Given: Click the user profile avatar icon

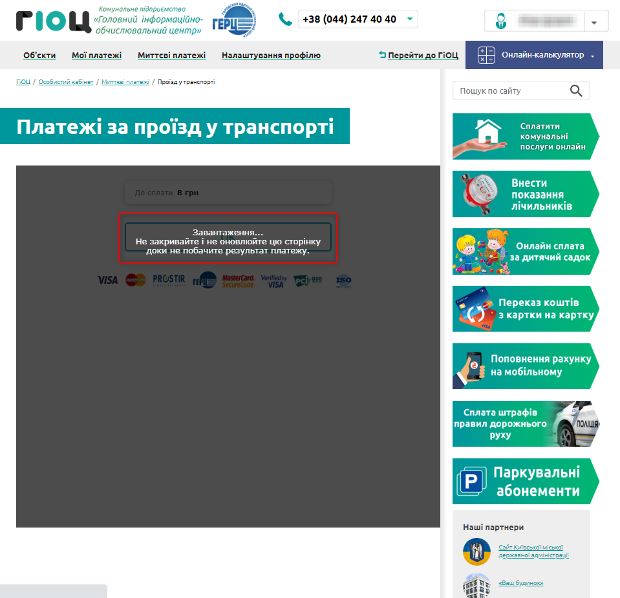Looking at the screenshot, I should pos(500,21).
